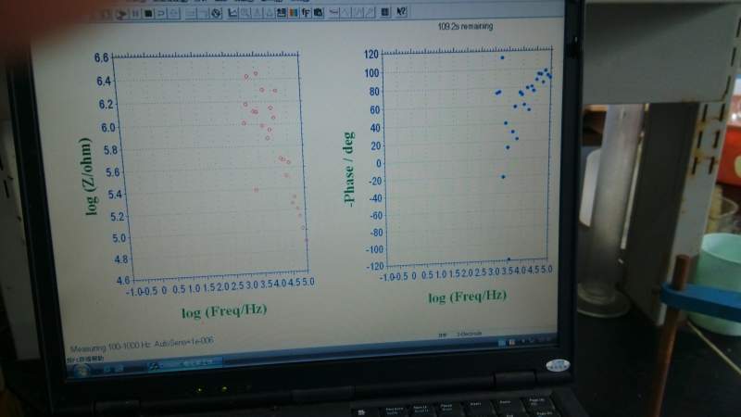This screenshot has width=741, height=417.
Task: Click 'log (Freq/Hz)' label under impedance plot
Action: coord(224,310)
